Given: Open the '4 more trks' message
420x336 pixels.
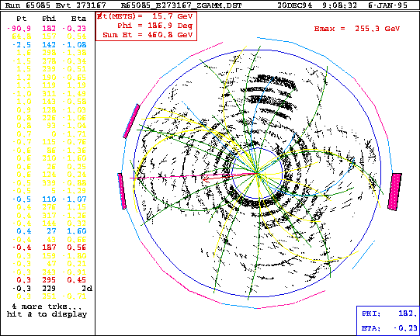Looking at the screenshot, I should tap(47, 310).
